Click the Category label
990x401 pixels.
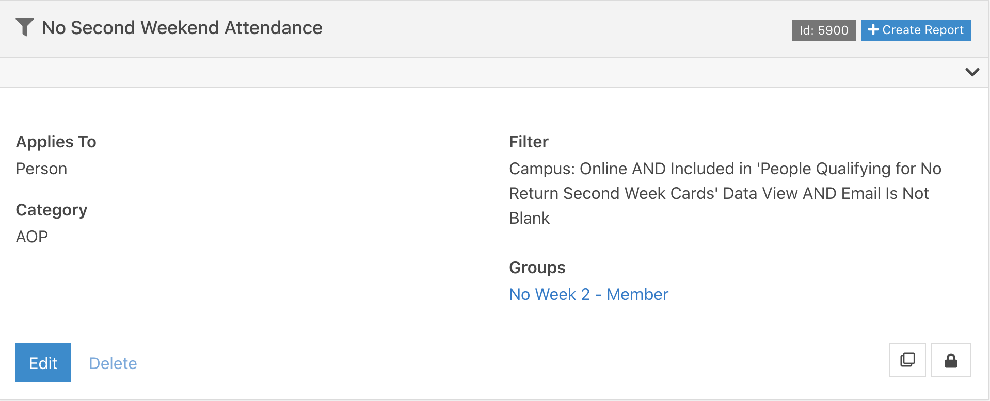click(x=52, y=210)
